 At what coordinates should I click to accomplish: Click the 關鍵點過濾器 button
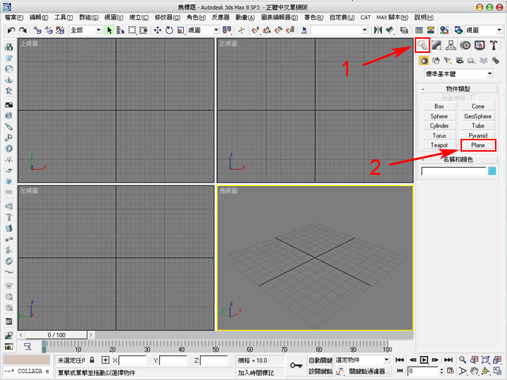coord(369,372)
